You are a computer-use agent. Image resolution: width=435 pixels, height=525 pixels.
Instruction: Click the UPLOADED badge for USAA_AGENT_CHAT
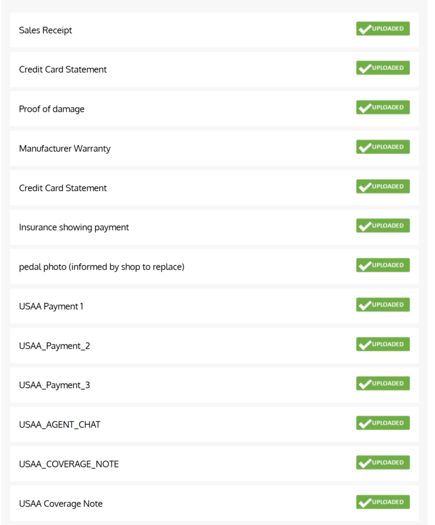pos(383,423)
